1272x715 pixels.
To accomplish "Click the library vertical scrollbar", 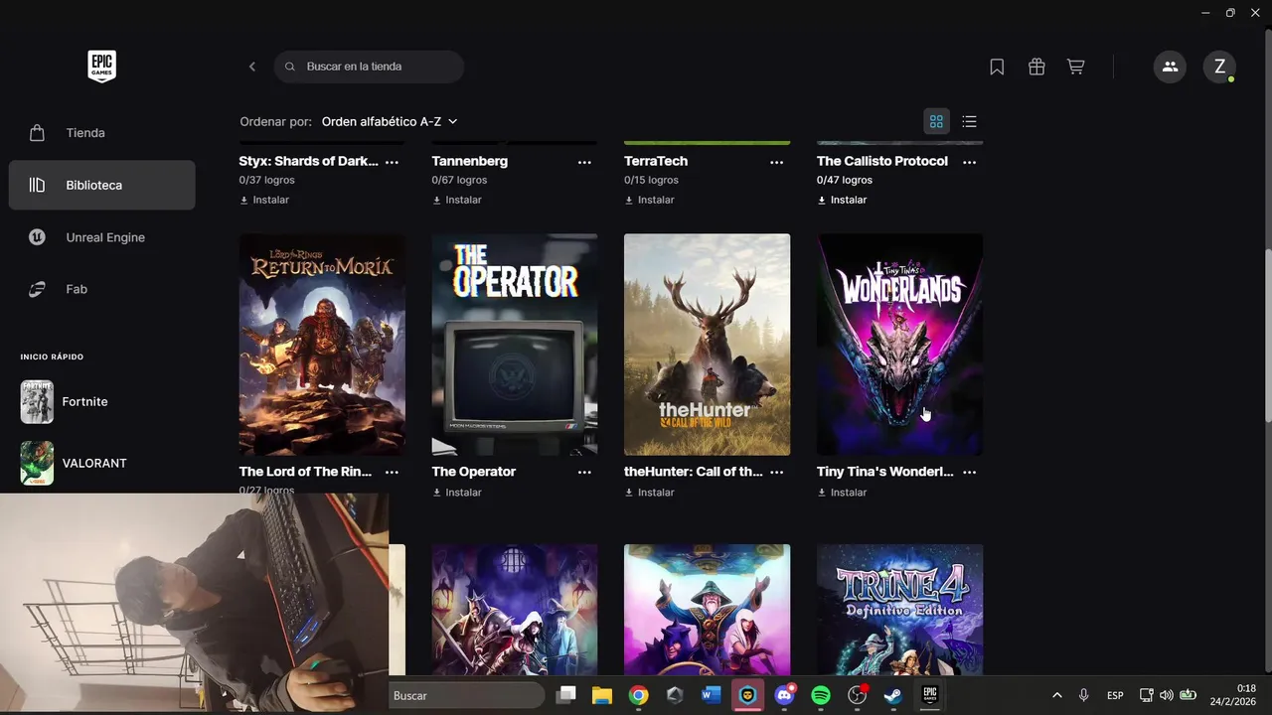I will pyautogui.click(x=1267, y=338).
